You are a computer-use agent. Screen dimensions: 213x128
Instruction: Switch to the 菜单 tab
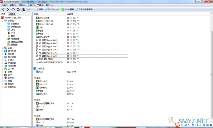tap(4, 14)
